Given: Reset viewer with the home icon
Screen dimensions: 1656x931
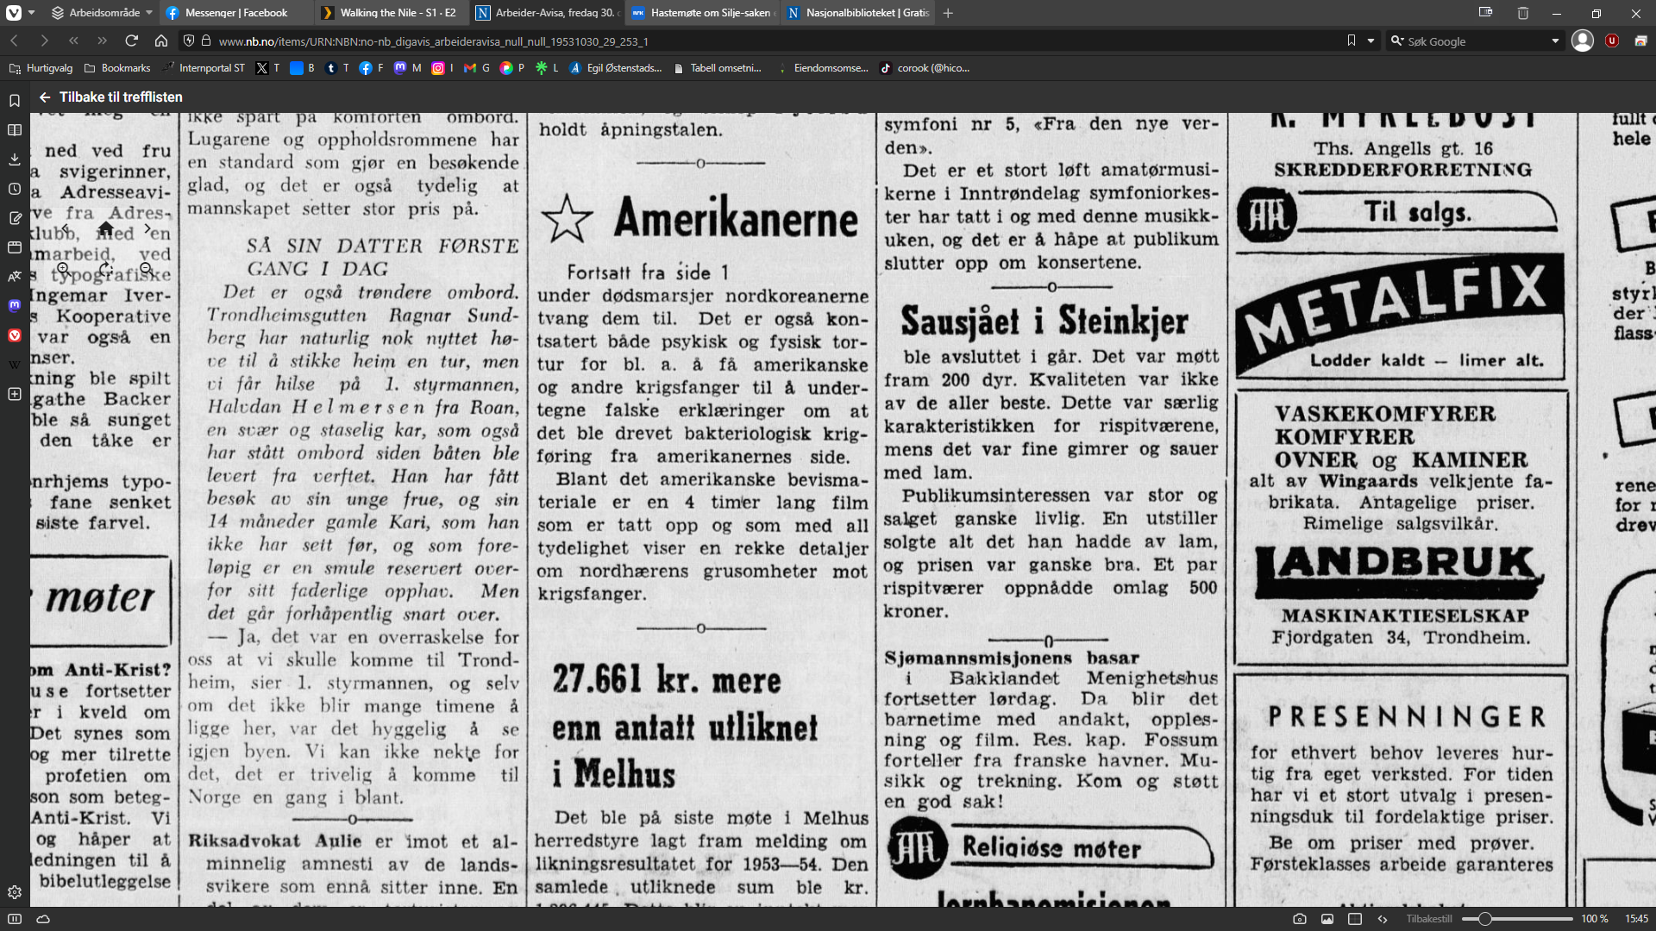Looking at the screenshot, I should coord(105,228).
